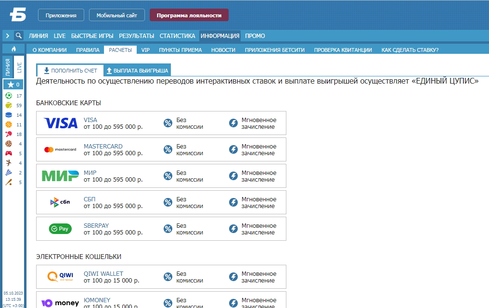Choose the basketball icon with 11 events
Screen dimensions: 489x308
(x=9, y=124)
